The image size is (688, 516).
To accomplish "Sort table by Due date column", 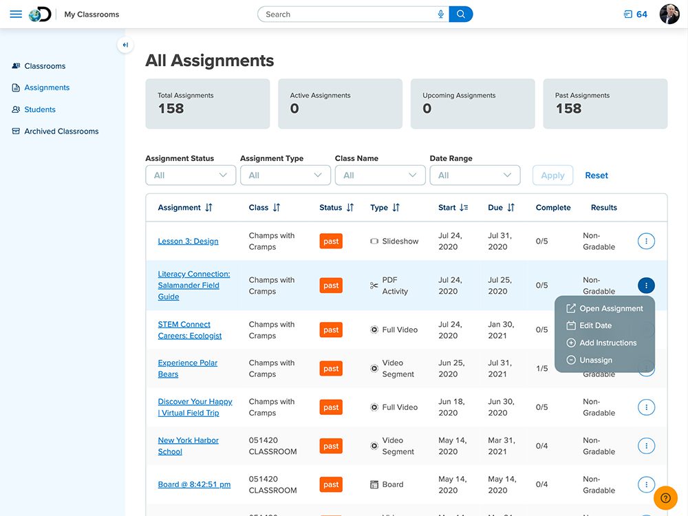I will [x=510, y=208].
